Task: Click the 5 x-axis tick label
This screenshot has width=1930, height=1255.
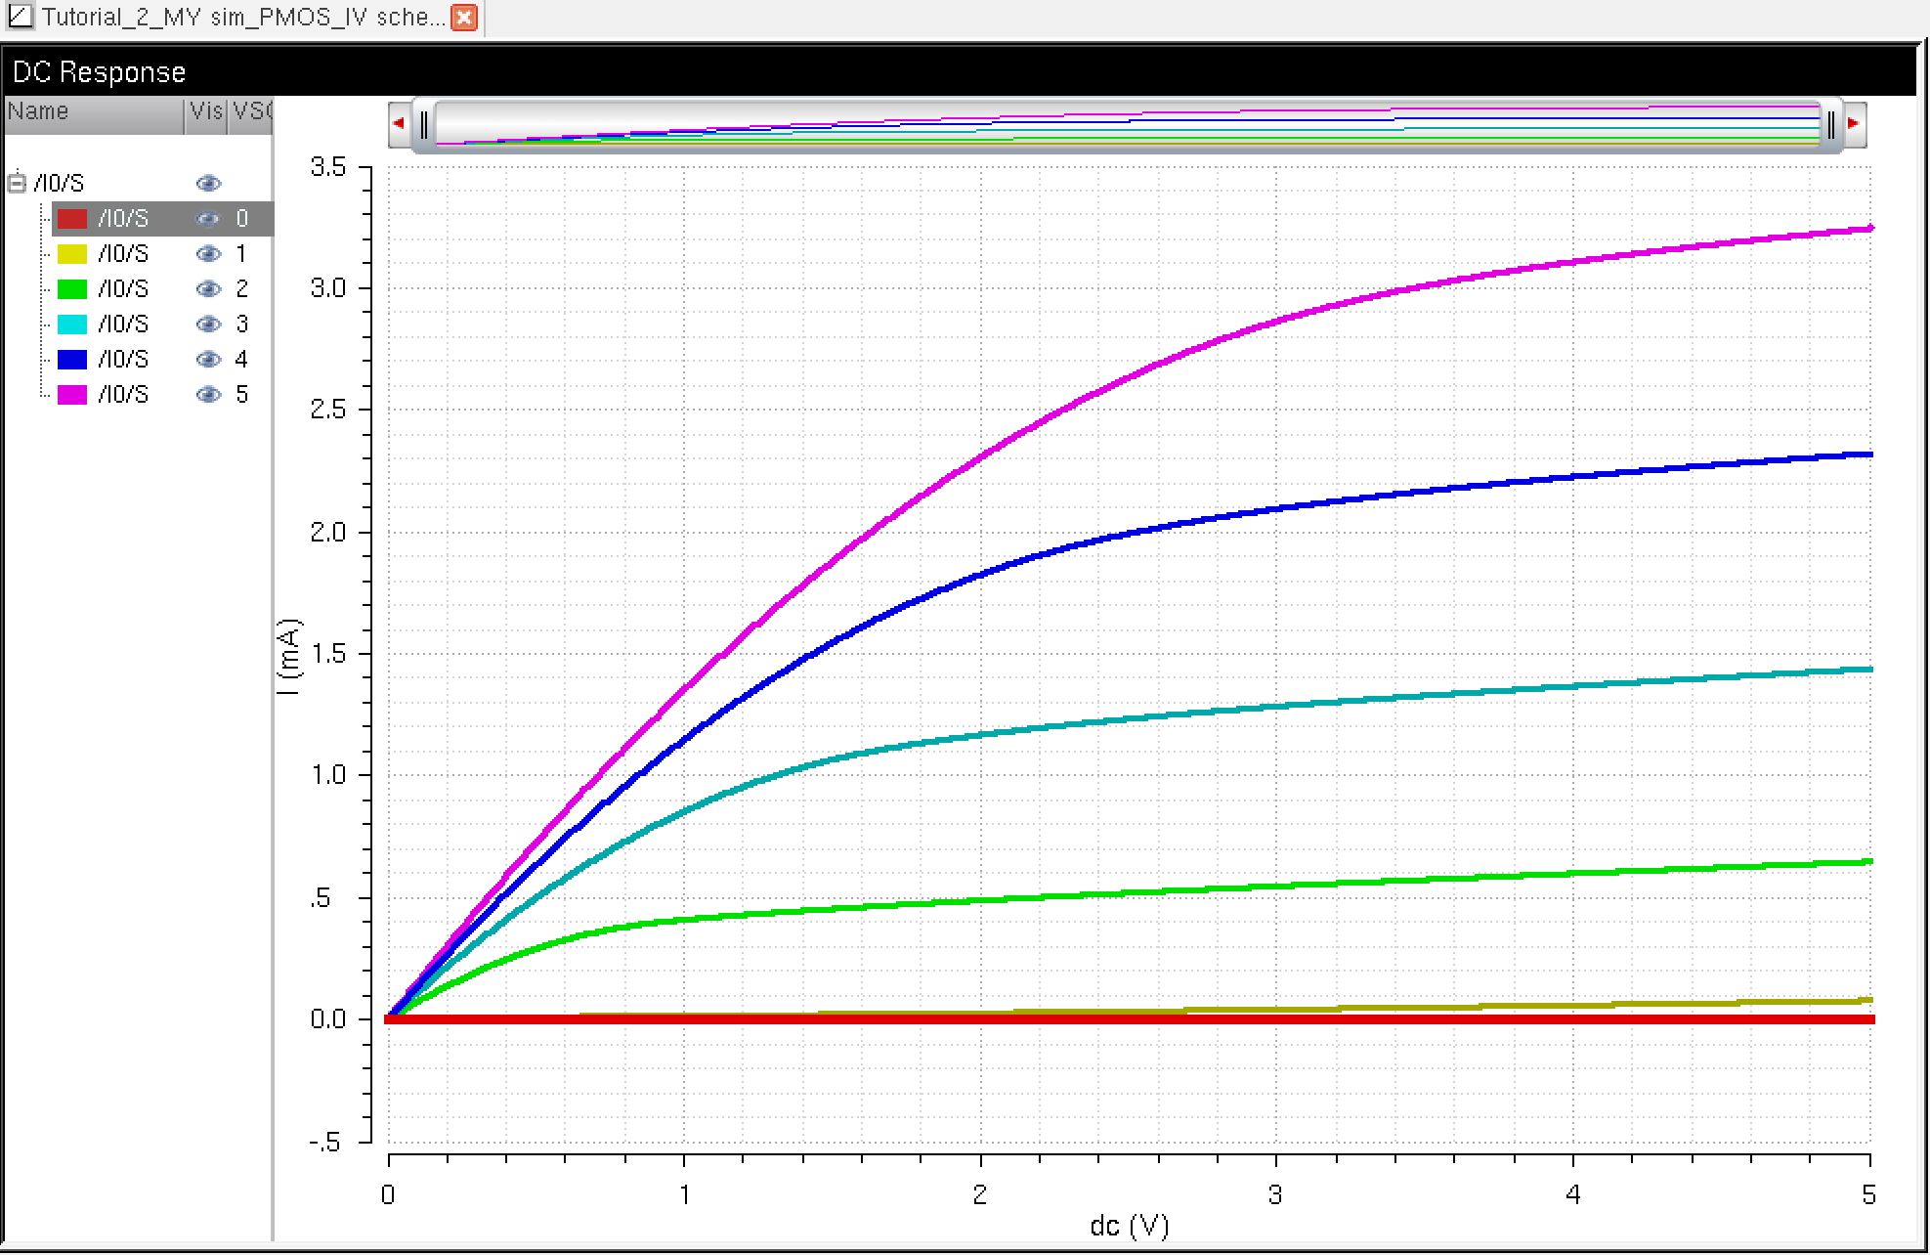Action: click(1868, 1194)
